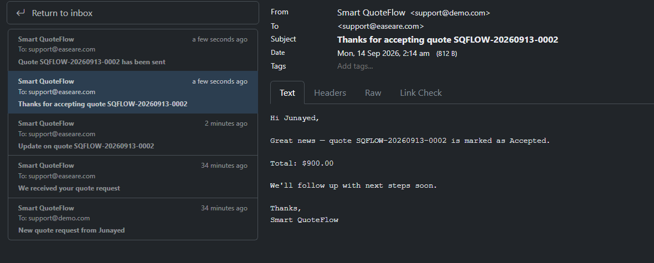Viewport: 654px width, 263px height.
Task: Open 'New quote request from Junayed' email
Action: (133, 219)
